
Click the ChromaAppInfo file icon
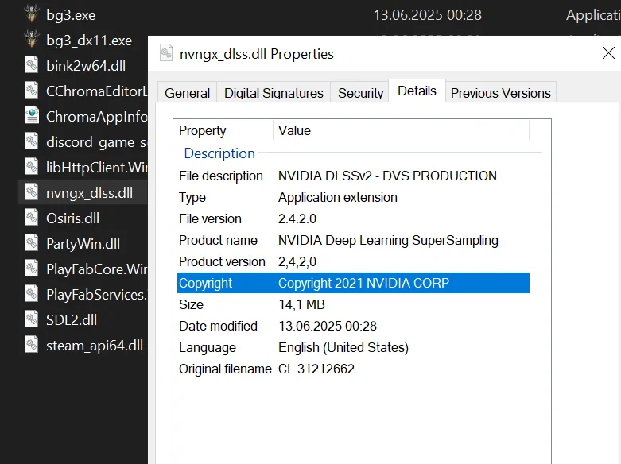(x=32, y=116)
